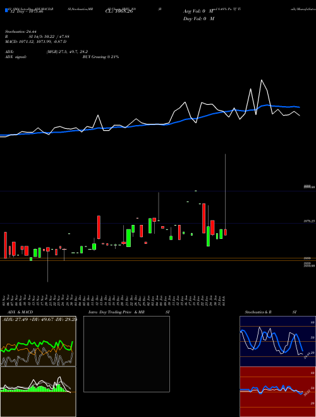Click the 'BUY Growing @ 21%' signal text
This screenshot has width=316, height=417.
tap(100, 57)
